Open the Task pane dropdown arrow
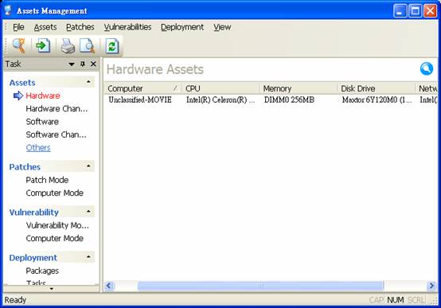Image resolution: width=441 pixels, height=308 pixels. pyautogui.click(x=72, y=64)
